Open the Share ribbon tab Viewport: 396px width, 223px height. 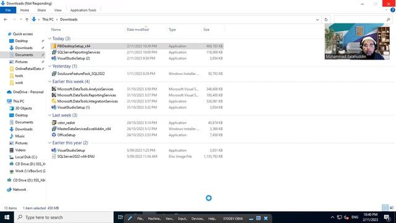tap(41, 10)
